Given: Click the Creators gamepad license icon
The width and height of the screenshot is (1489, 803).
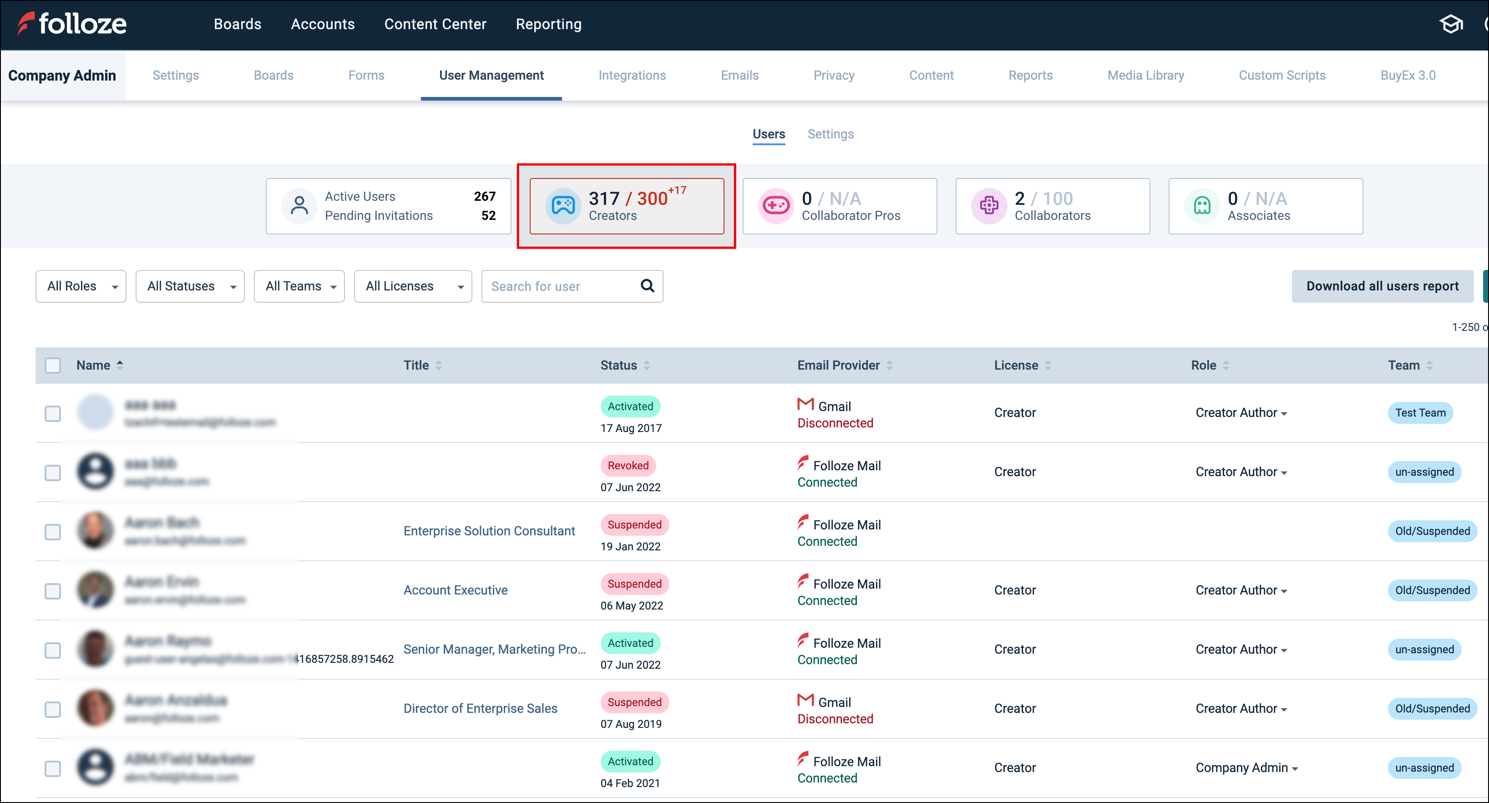Looking at the screenshot, I should click(562, 206).
